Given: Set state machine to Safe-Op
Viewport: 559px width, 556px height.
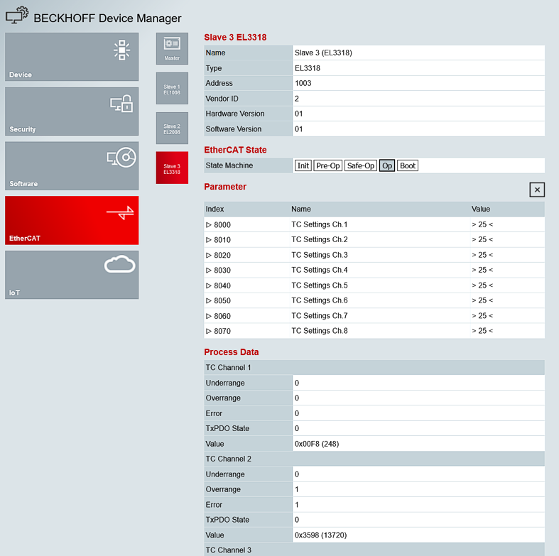Looking at the screenshot, I should coord(361,165).
